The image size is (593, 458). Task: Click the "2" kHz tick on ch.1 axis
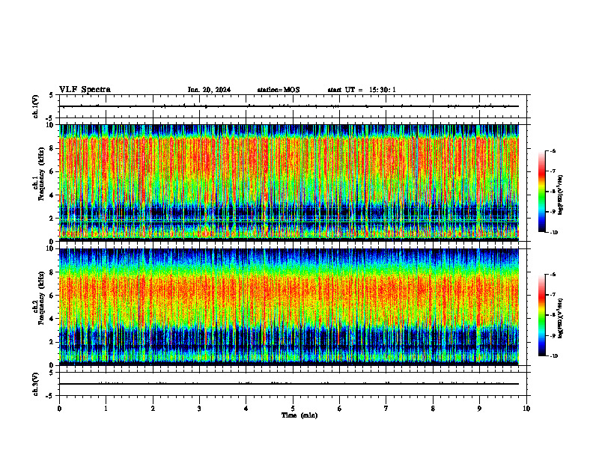(52, 218)
